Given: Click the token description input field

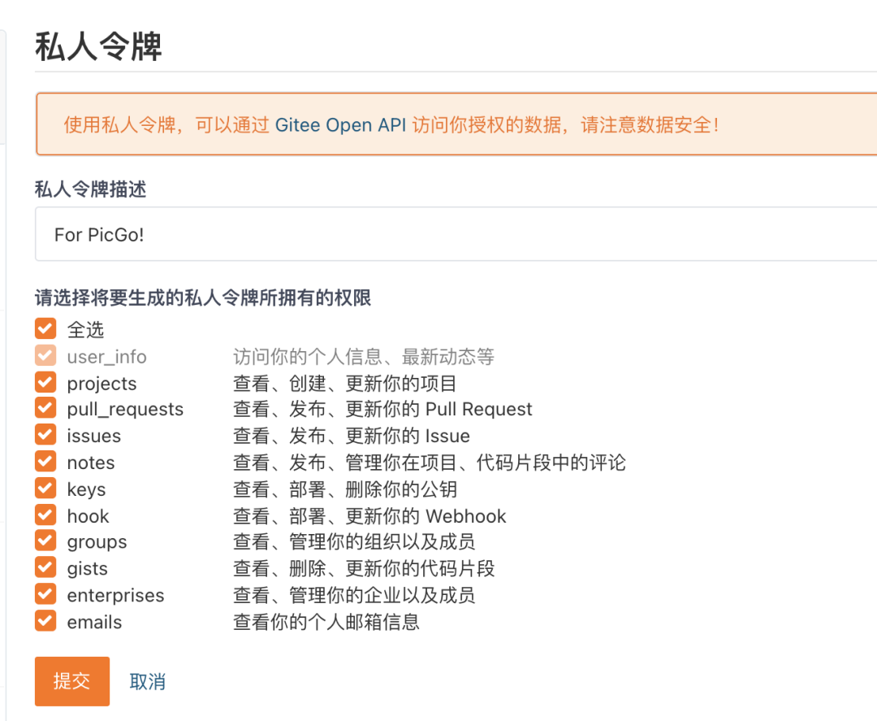Looking at the screenshot, I should (455, 234).
